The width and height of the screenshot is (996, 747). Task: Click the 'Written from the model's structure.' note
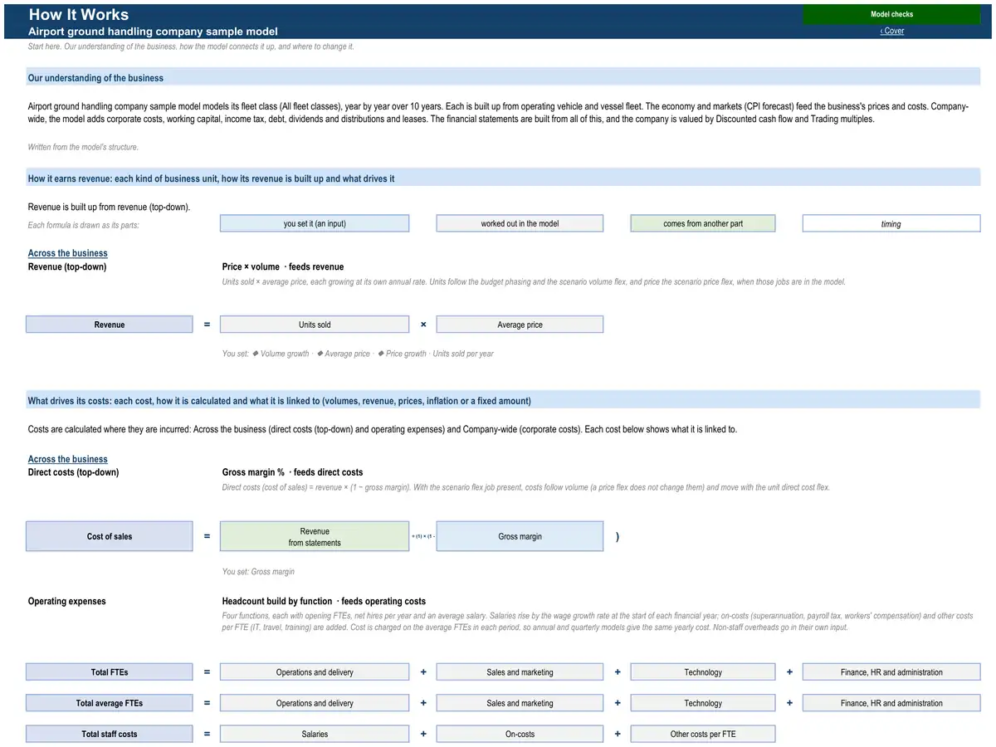tap(83, 147)
